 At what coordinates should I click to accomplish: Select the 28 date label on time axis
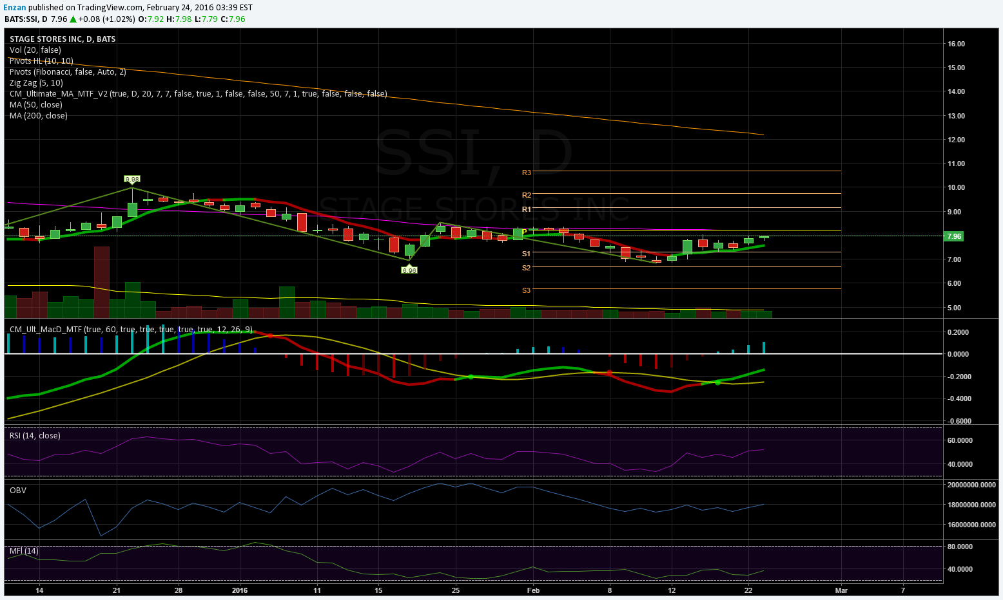tap(179, 590)
